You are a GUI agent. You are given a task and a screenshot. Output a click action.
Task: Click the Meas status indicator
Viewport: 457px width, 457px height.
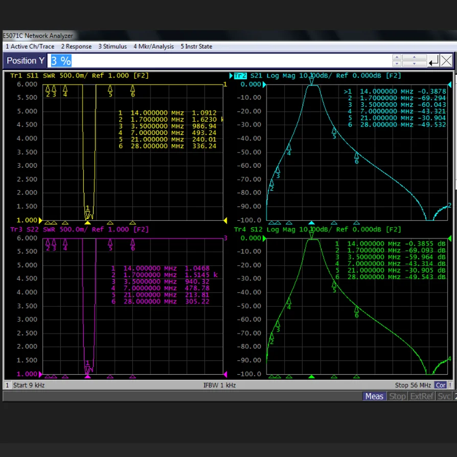click(374, 396)
